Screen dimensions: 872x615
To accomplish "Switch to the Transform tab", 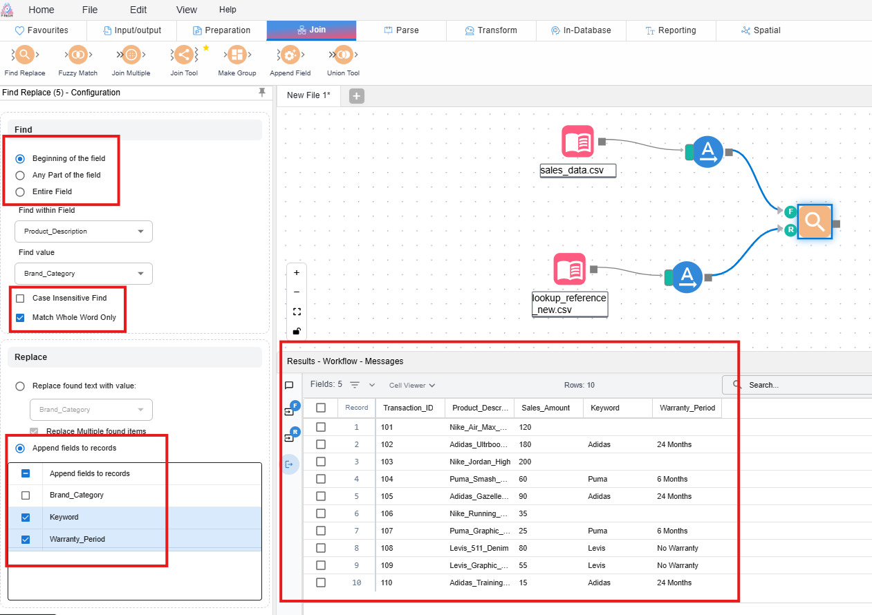I will coord(490,30).
